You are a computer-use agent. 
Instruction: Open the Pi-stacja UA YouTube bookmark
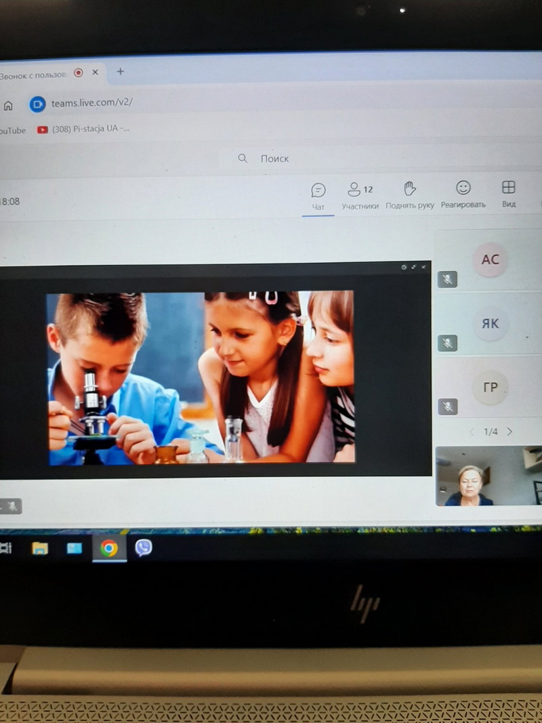click(83, 129)
